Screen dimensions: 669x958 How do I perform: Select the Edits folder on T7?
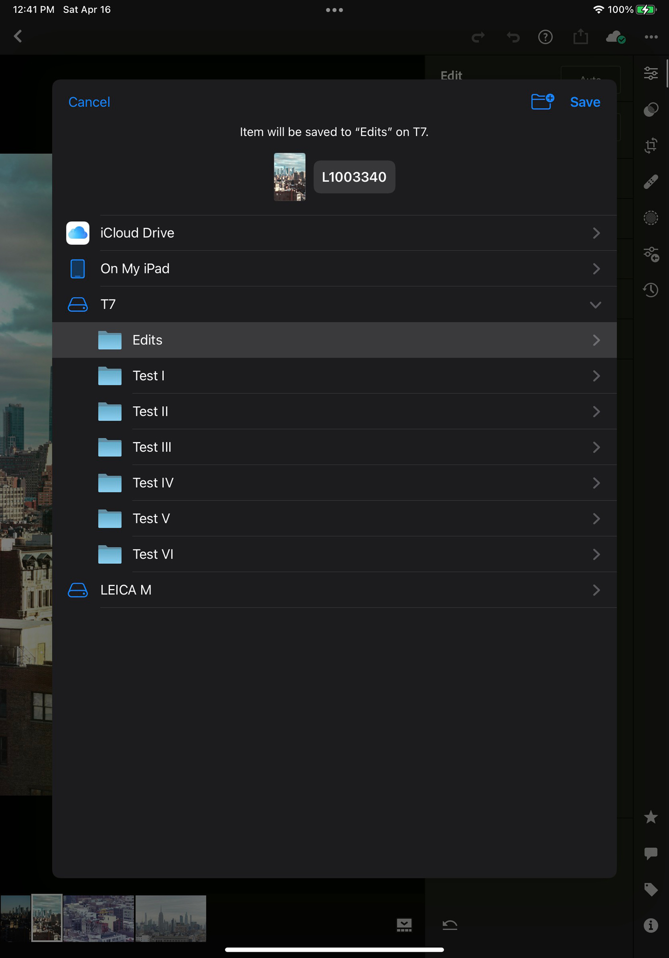(334, 340)
